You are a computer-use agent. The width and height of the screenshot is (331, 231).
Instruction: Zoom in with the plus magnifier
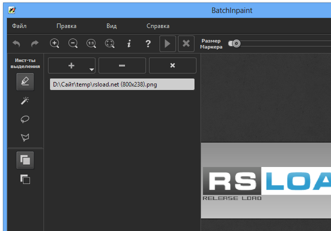tap(54, 43)
